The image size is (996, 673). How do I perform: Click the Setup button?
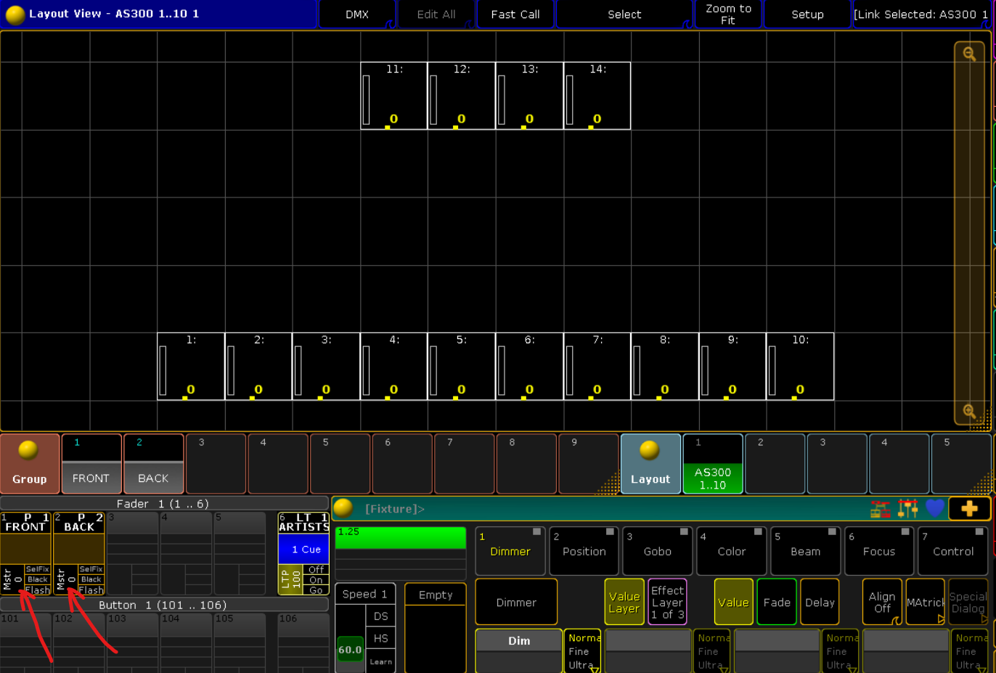tap(807, 15)
